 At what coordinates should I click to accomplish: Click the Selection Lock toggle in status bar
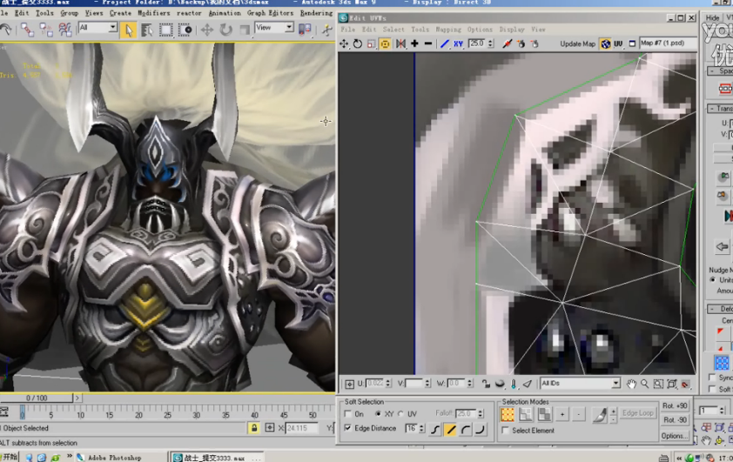click(254, 428)
